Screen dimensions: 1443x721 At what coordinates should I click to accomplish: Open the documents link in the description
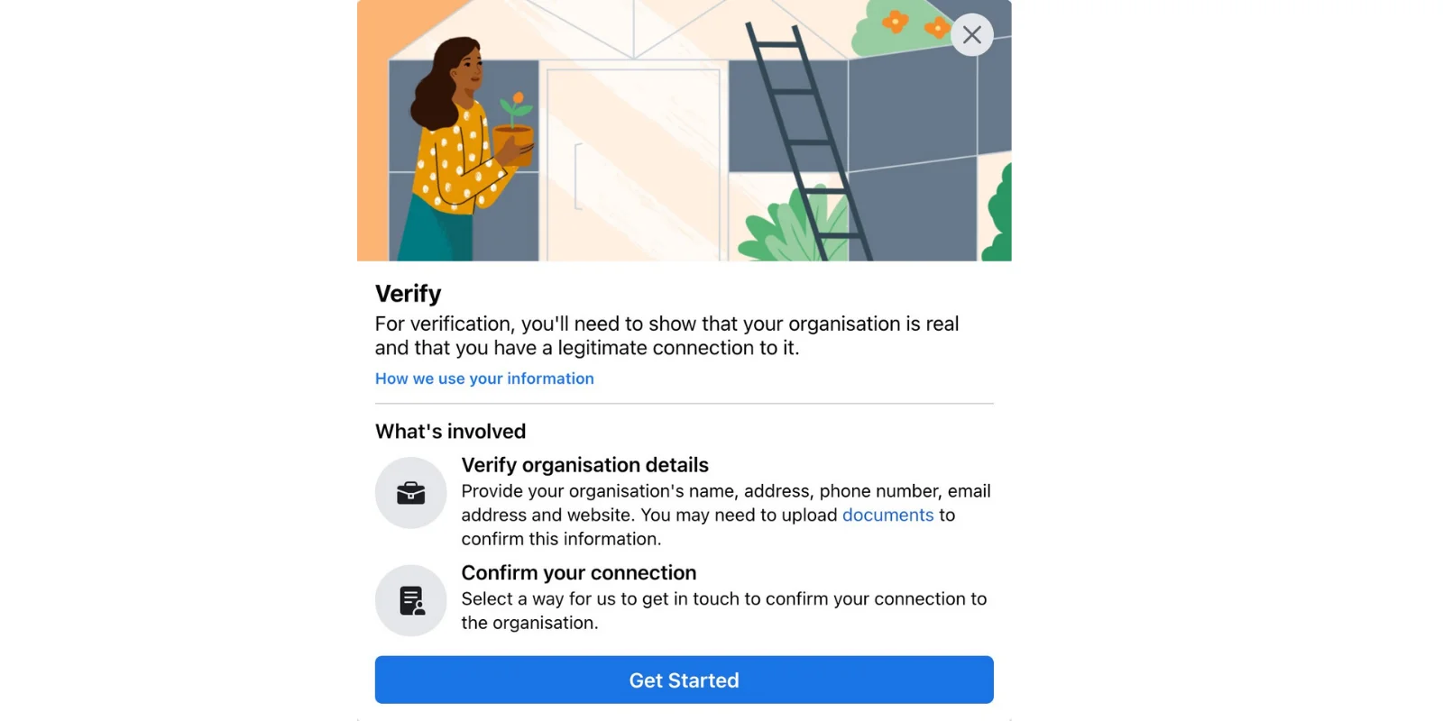887,515
